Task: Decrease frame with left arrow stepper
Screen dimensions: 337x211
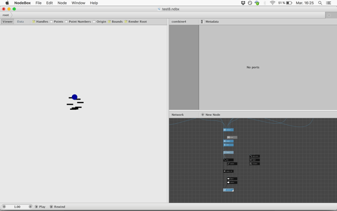Action: tap(4, 206)
